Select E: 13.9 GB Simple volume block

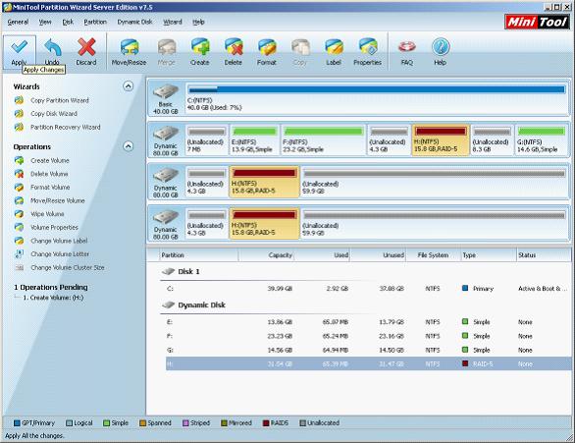[254, 140]
